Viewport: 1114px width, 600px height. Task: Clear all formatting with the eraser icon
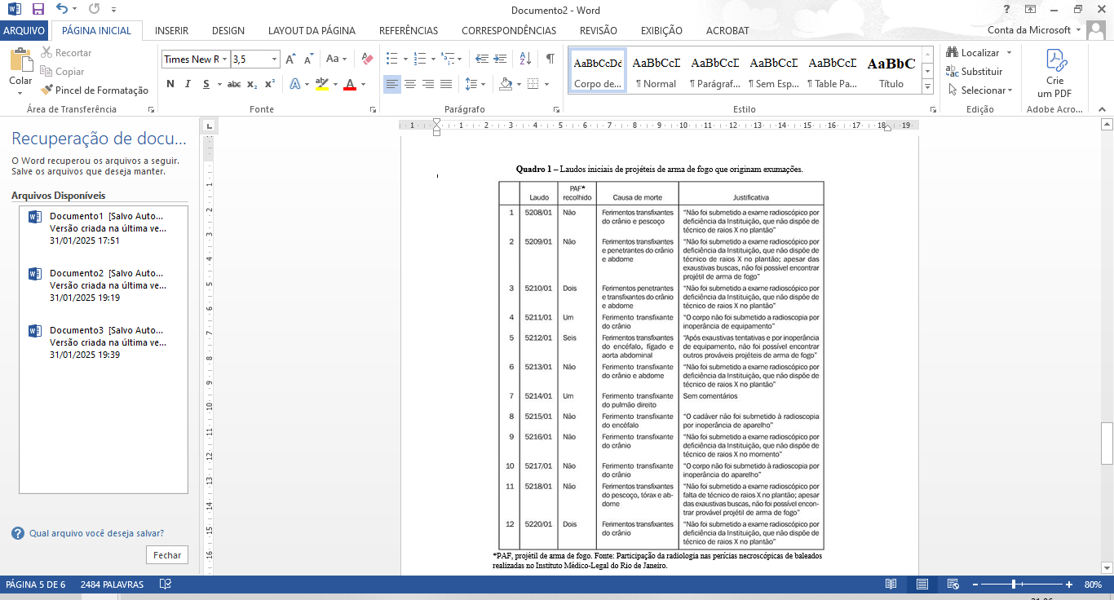367,59
